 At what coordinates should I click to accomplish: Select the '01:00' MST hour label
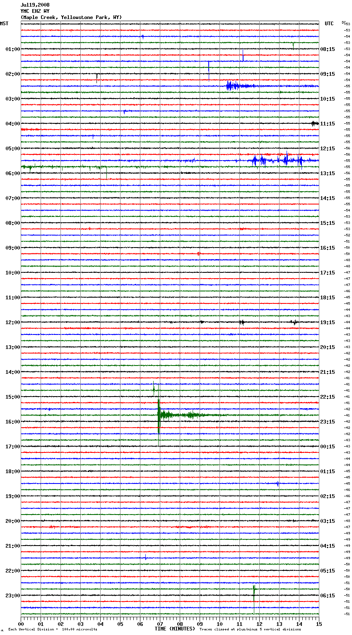coord(12,49)
